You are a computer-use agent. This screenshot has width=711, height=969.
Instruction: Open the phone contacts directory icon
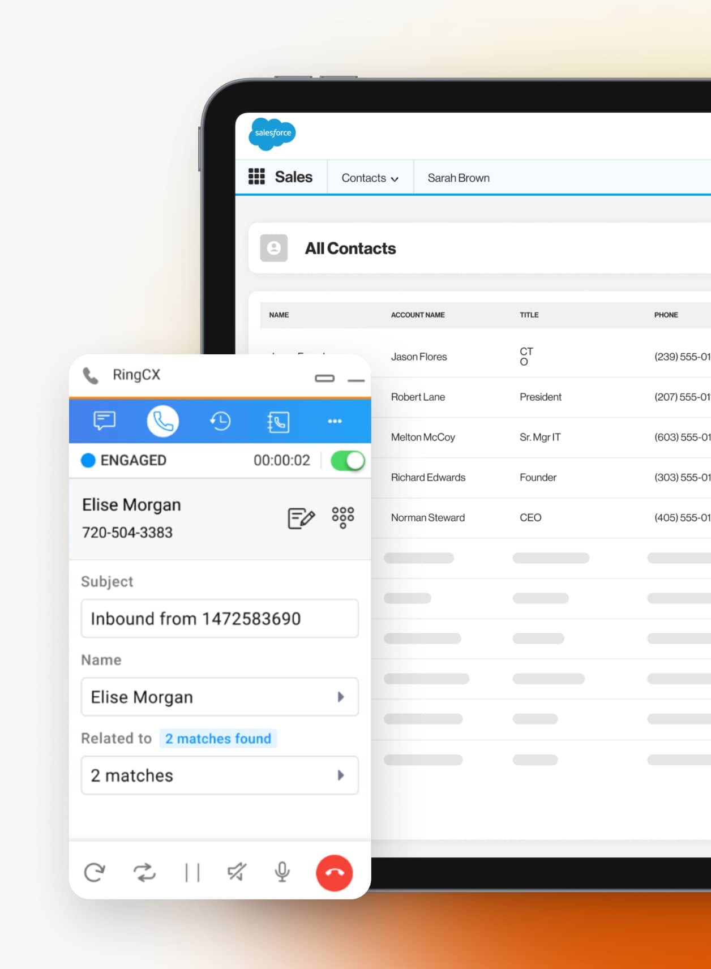point(278,422)
